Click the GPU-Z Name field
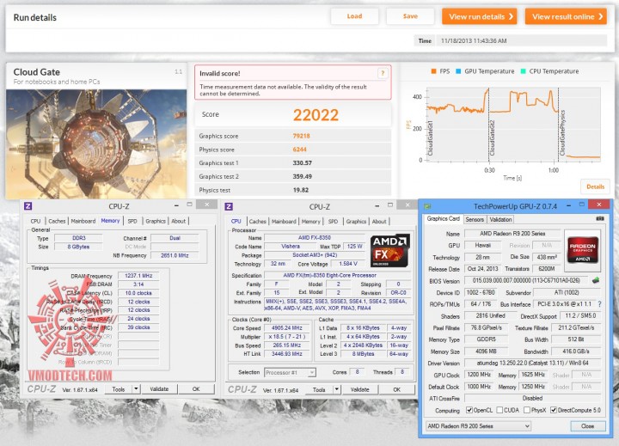619x446 pixels. pos(512,234)
